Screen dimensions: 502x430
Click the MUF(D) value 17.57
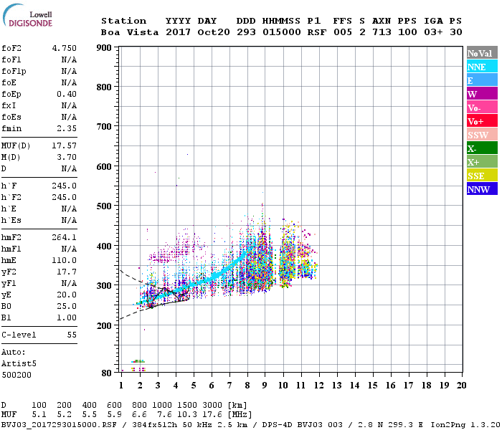click(65, 146)
